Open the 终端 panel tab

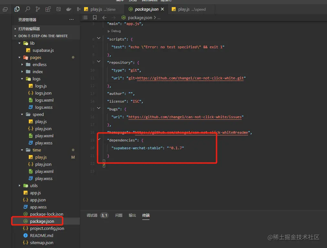(146, 215)
